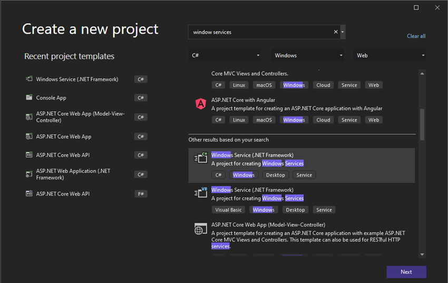Click in the template search field

click(x=261, y=32)
